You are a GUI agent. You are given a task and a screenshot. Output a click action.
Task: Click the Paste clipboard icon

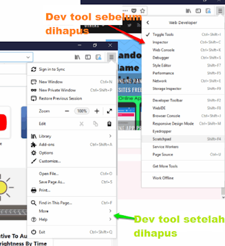pyautogui.click(x=109, y=124)
